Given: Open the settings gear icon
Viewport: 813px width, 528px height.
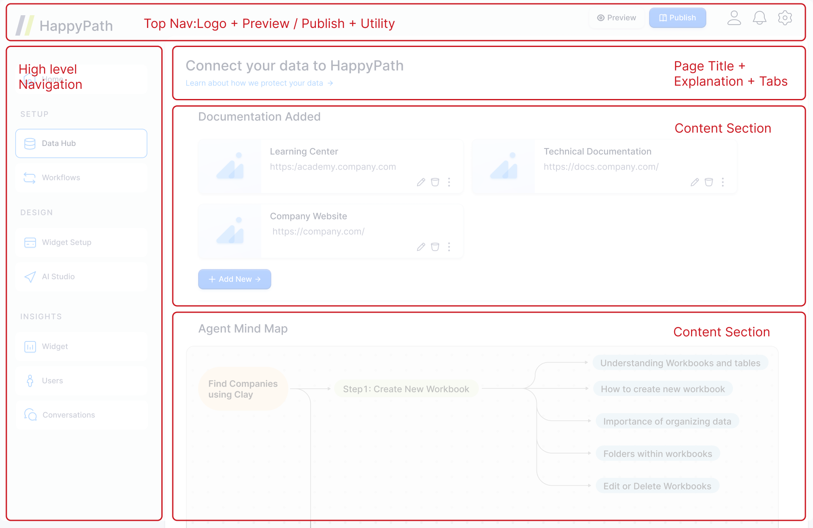Looking at the screenshot, I should [785, 18].
